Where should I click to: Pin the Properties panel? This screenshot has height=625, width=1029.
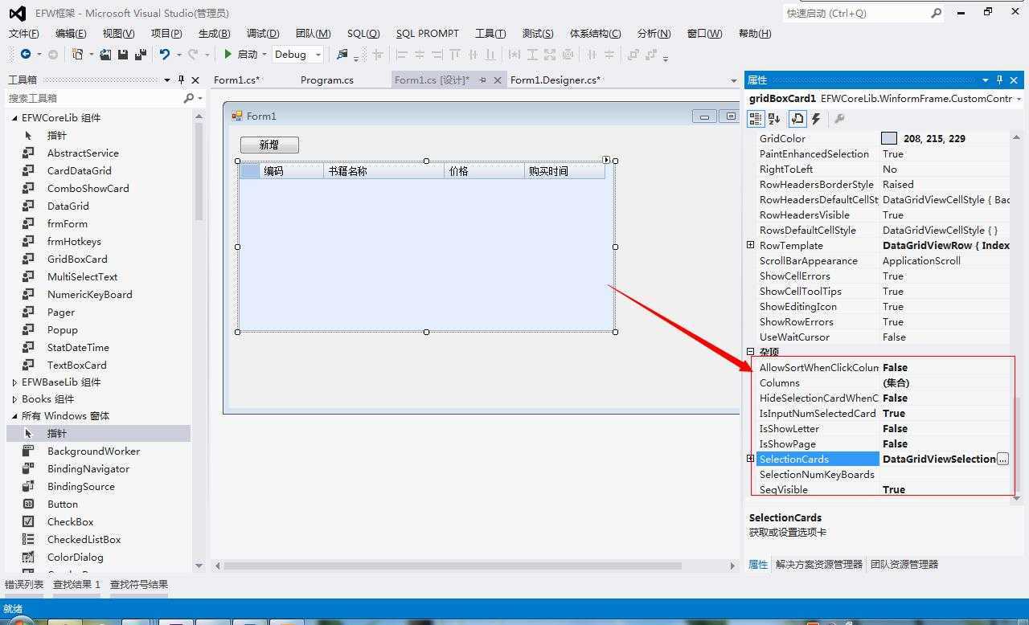coord(999,80)
